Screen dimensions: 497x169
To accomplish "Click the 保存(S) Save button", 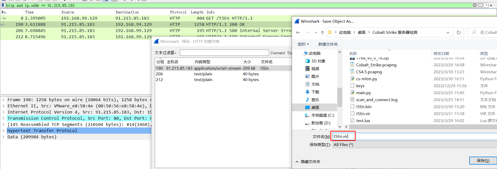I will tap(483, 161).
